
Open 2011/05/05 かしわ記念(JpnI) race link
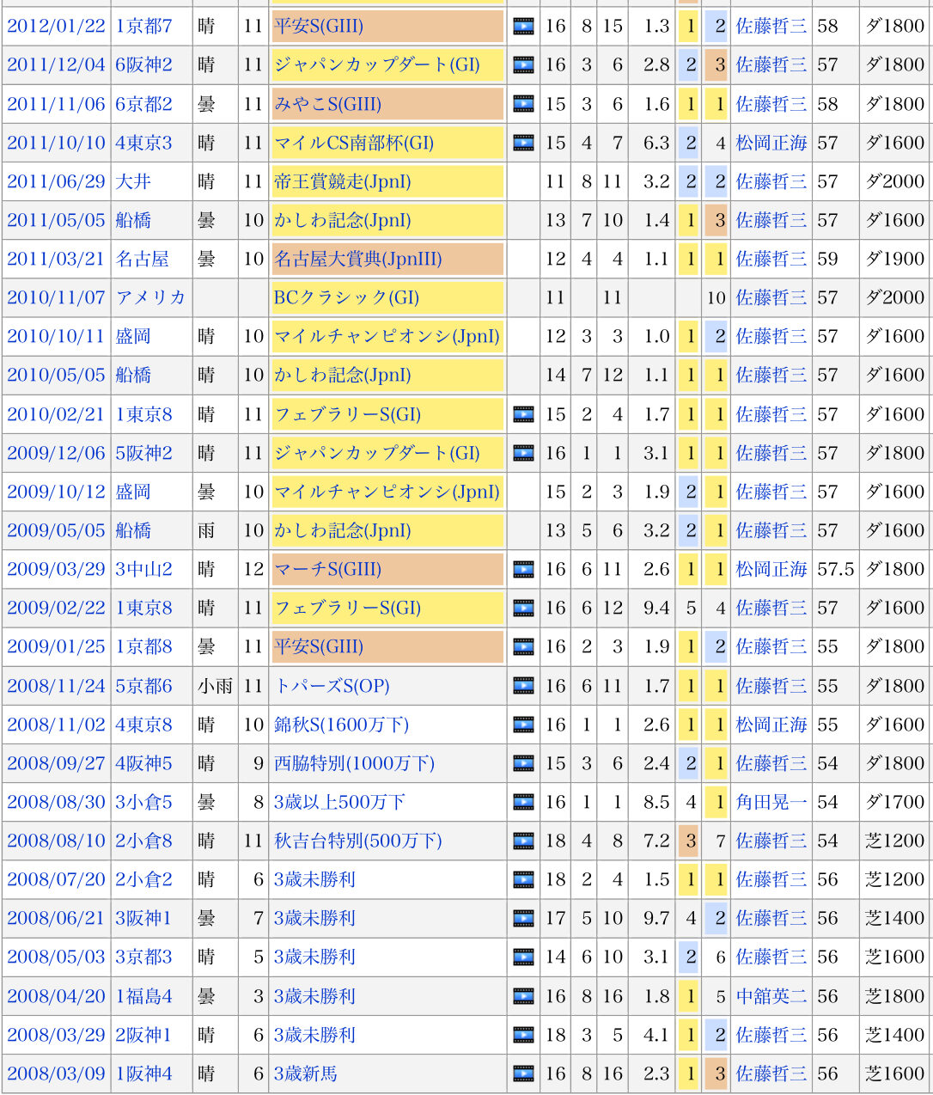point(342,220)
